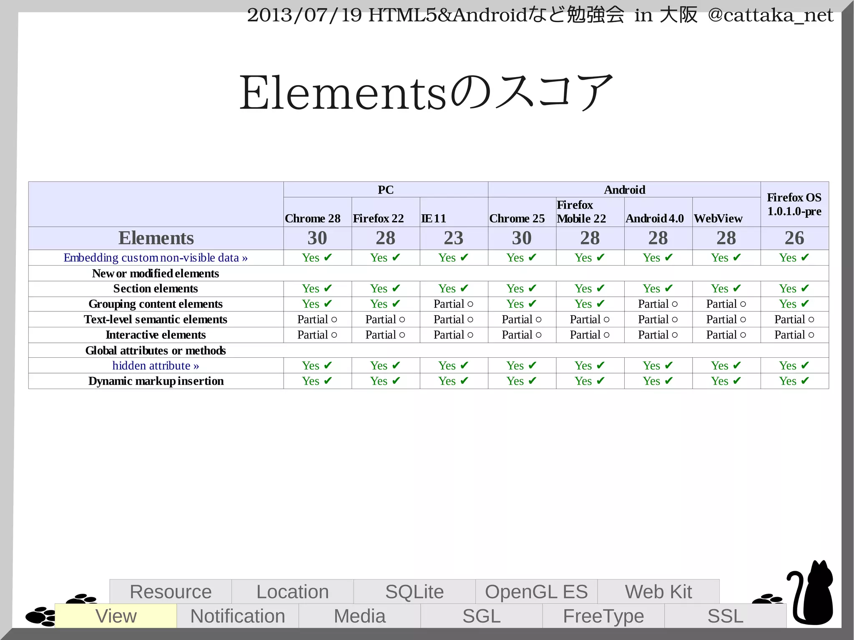This screenshot has height=640, width=854.
Task: Click the black cat silhouette icon
Action: coord(811,593)
